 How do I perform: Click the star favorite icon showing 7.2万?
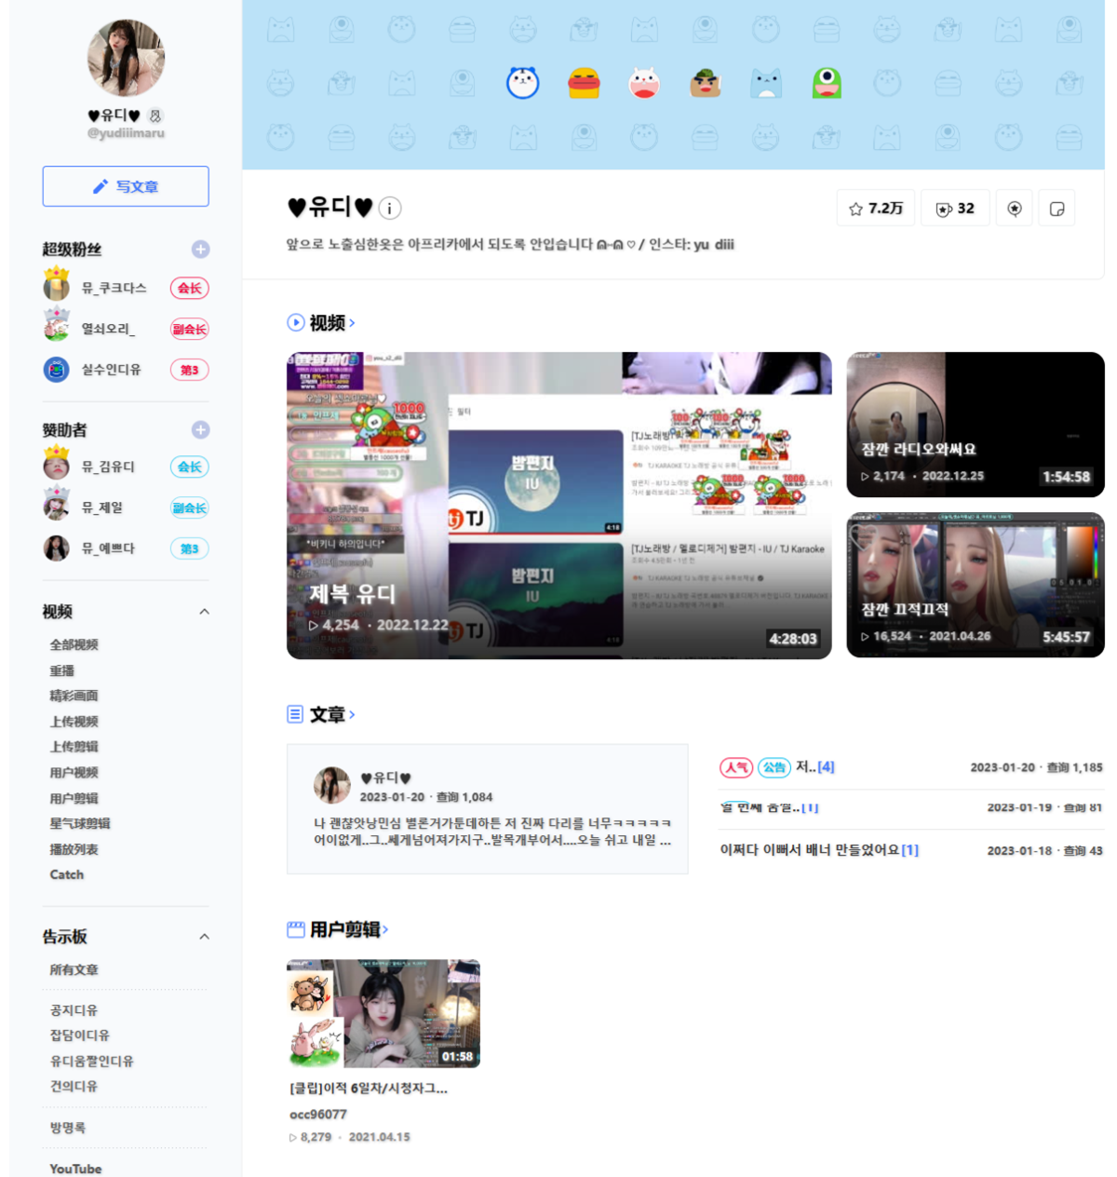click(875, 209)
